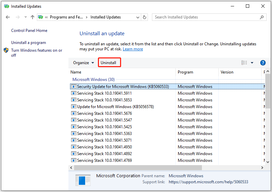Click the Learn more link
The height and width of the screenshot is (192, 272).
click(133, 49)
